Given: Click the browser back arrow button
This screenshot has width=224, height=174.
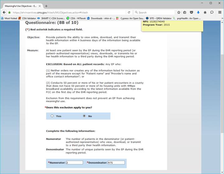Looking at the screenshot, I should (x=4, y=12).
